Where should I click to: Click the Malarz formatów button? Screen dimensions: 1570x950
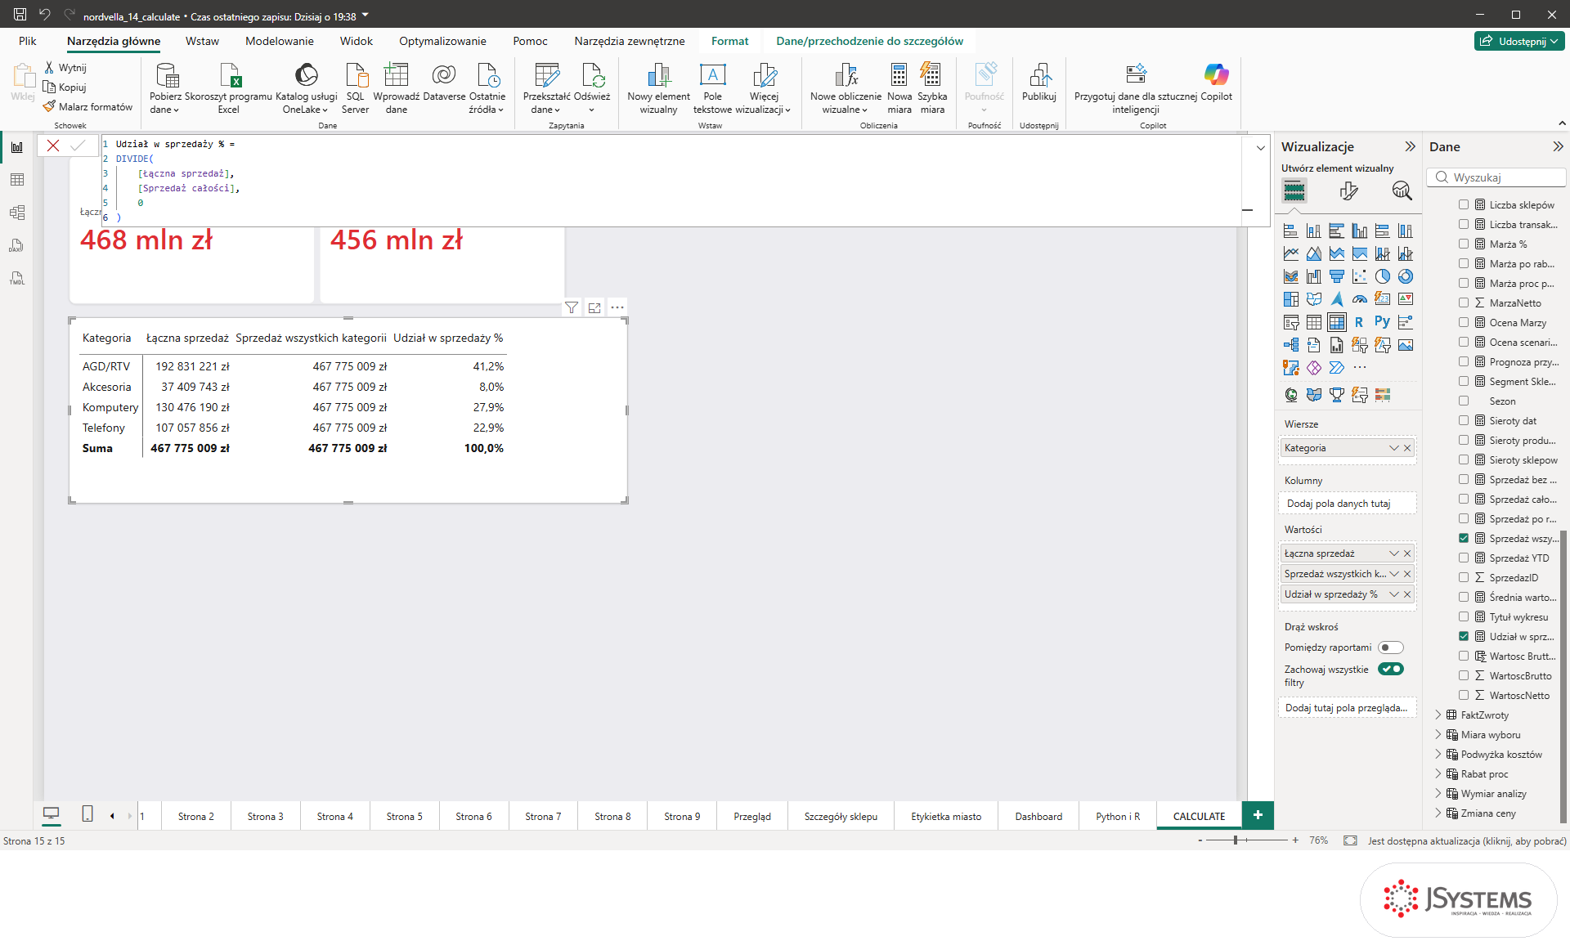[88, 107]
